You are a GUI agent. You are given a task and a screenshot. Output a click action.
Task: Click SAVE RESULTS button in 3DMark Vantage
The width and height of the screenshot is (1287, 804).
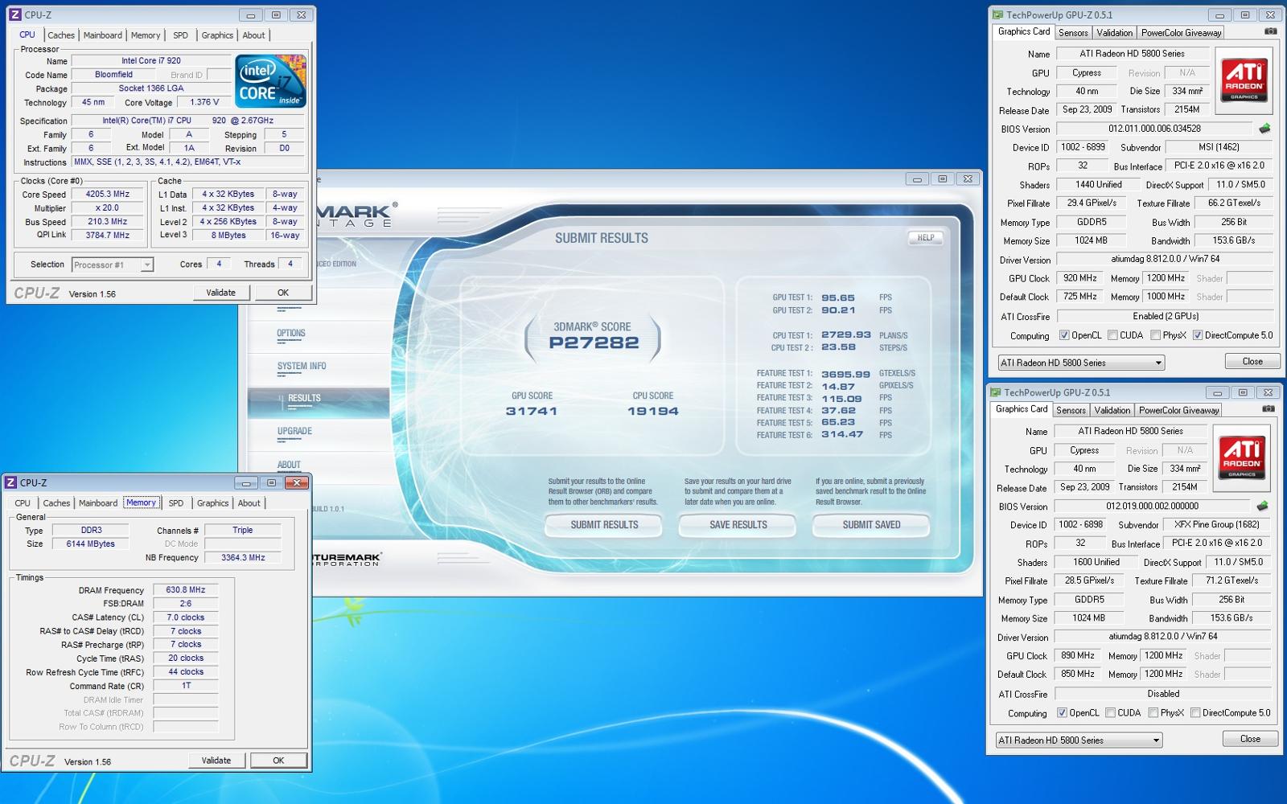pyautogui.click(x=738, y=525)
